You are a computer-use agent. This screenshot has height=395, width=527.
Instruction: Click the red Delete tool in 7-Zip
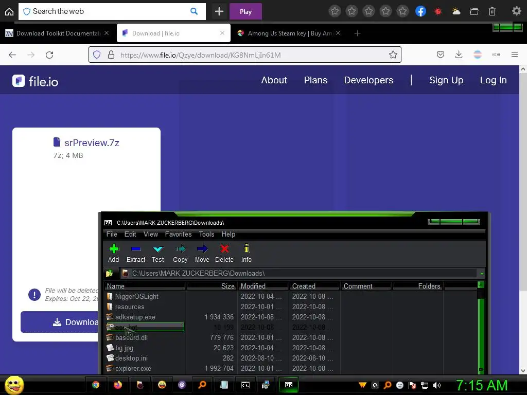[224, 253]
